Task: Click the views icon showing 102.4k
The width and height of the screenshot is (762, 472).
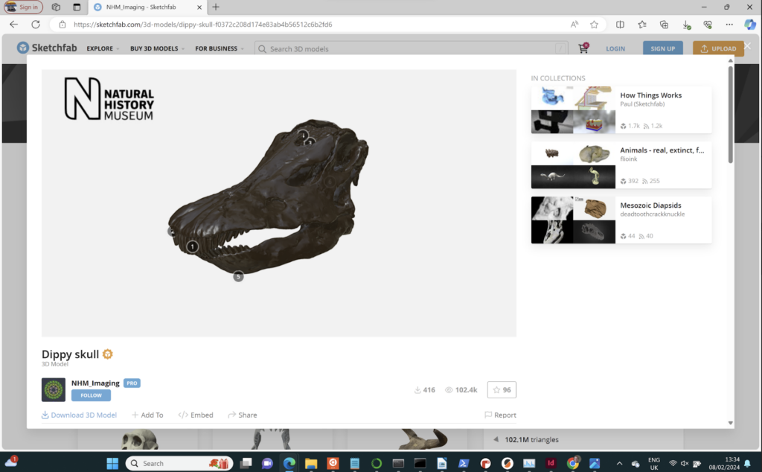Action: click(449, 389)
